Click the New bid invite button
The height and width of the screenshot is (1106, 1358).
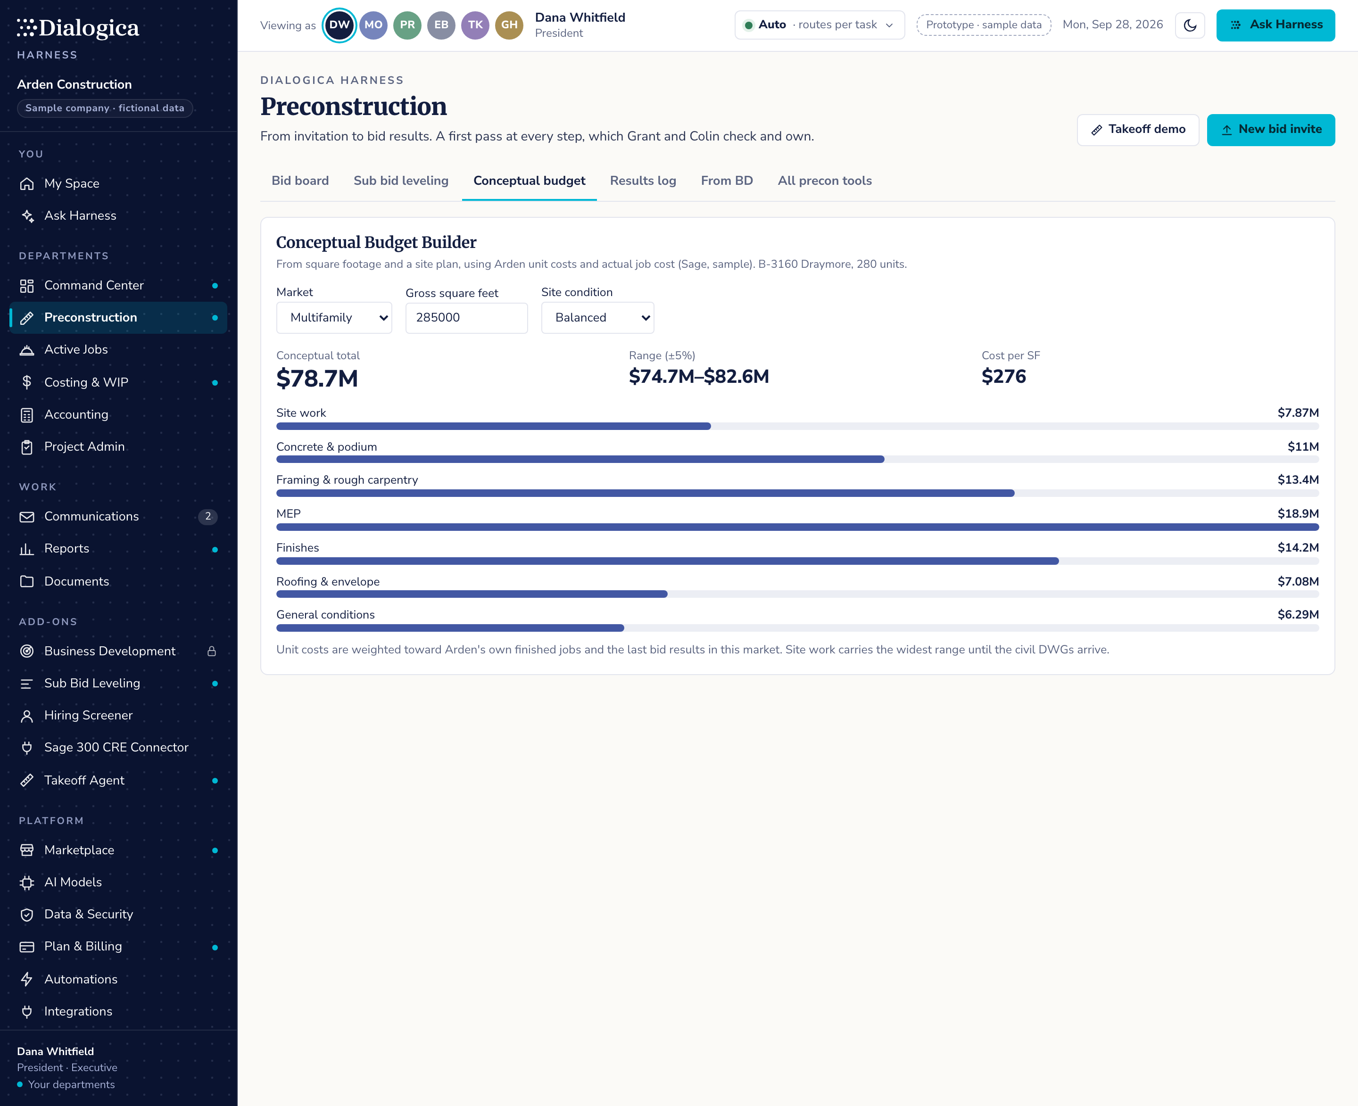[x=1271, y=130]
